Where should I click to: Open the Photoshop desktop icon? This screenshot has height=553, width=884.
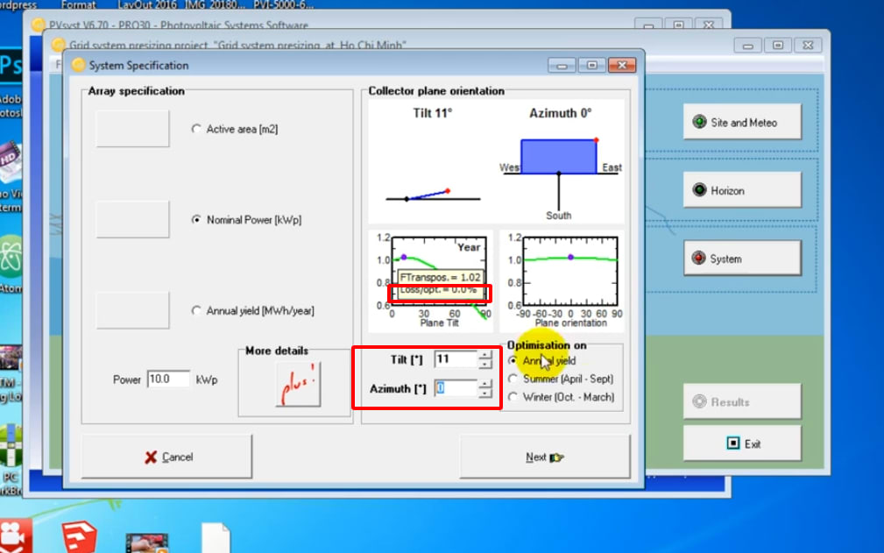(11, 67)
